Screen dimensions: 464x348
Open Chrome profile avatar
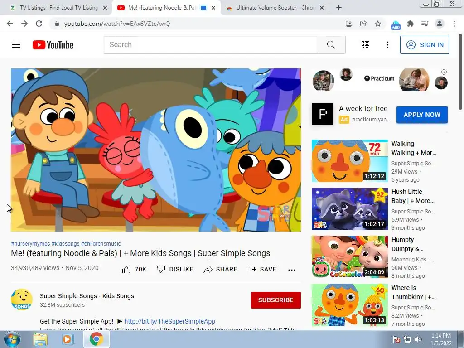[x=440, y=24]
